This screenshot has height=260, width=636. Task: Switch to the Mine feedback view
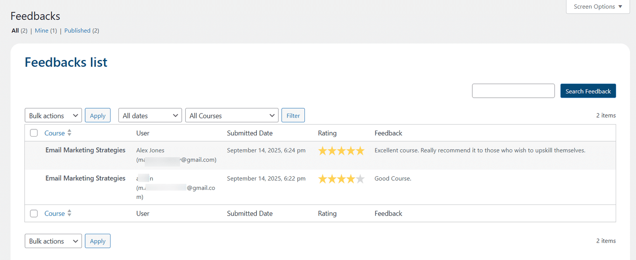click(42, 31)
